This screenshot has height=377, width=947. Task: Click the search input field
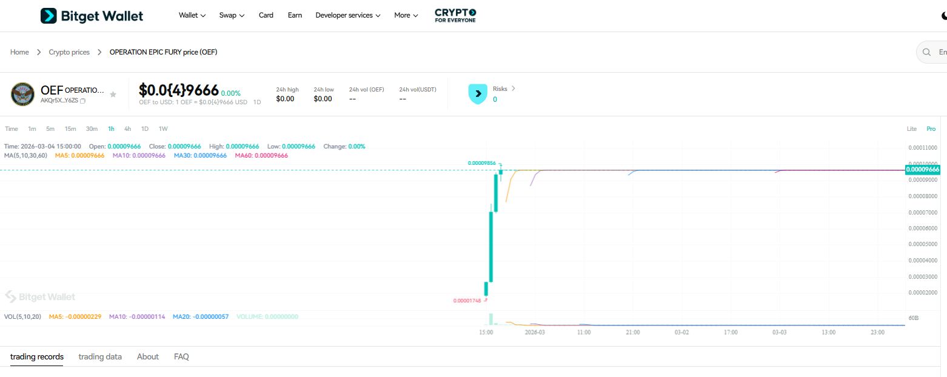932,52
